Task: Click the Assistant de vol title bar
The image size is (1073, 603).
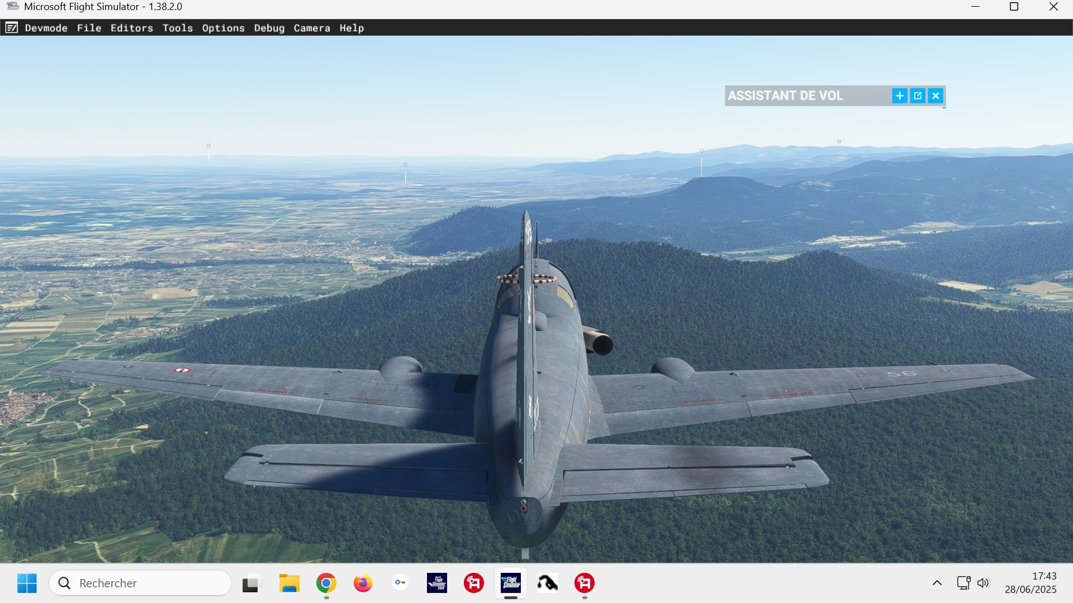Action: tap(785, 96)
